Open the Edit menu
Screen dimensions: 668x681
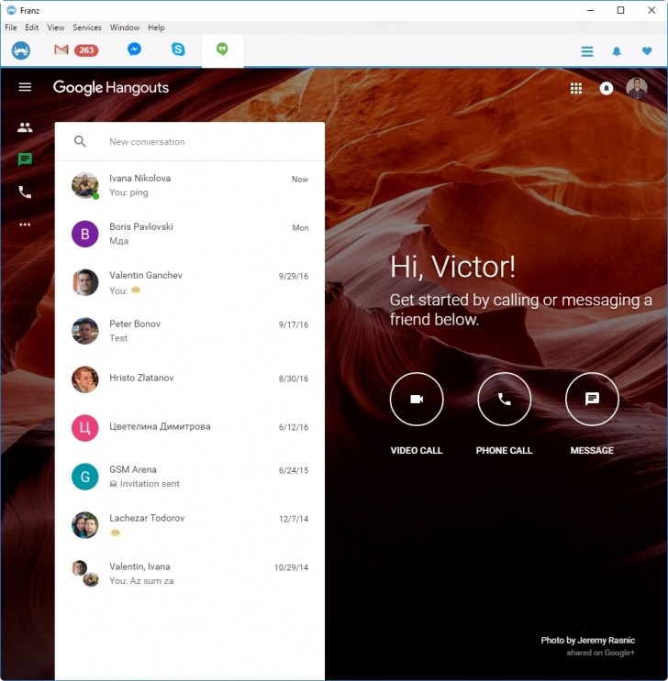tap(32, 27)
